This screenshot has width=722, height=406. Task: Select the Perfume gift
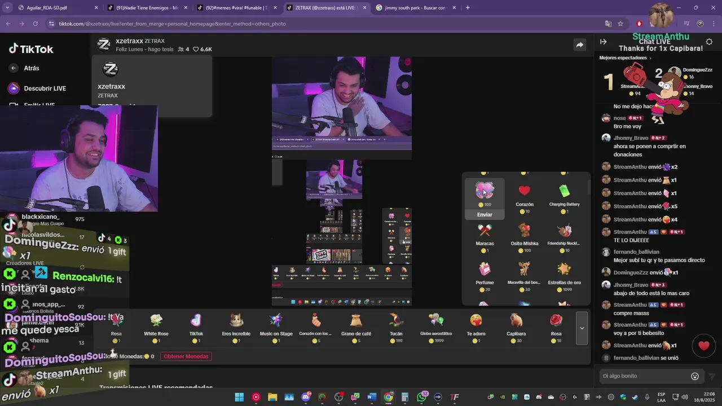(x=485, y=277)
